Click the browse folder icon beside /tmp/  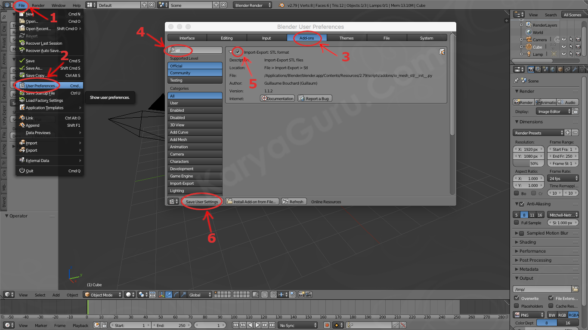pyautogui.click(x=575, y=289)
